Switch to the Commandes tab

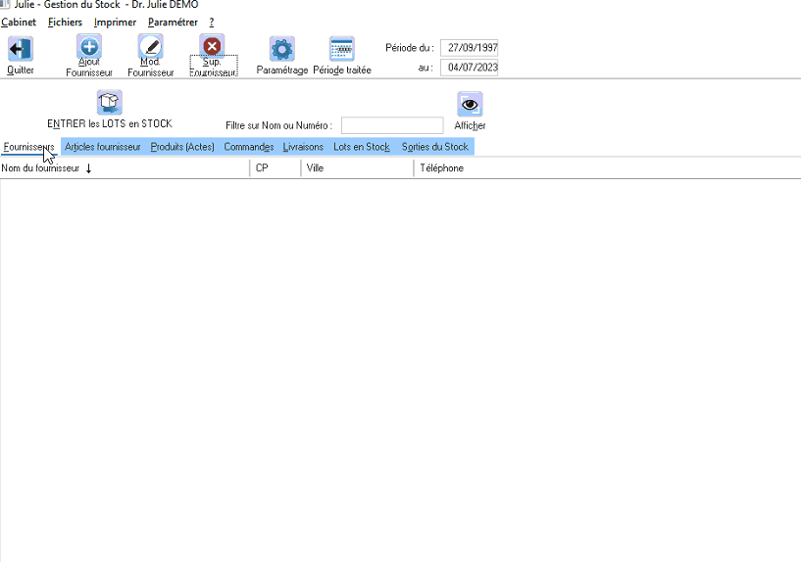(249, 147)
